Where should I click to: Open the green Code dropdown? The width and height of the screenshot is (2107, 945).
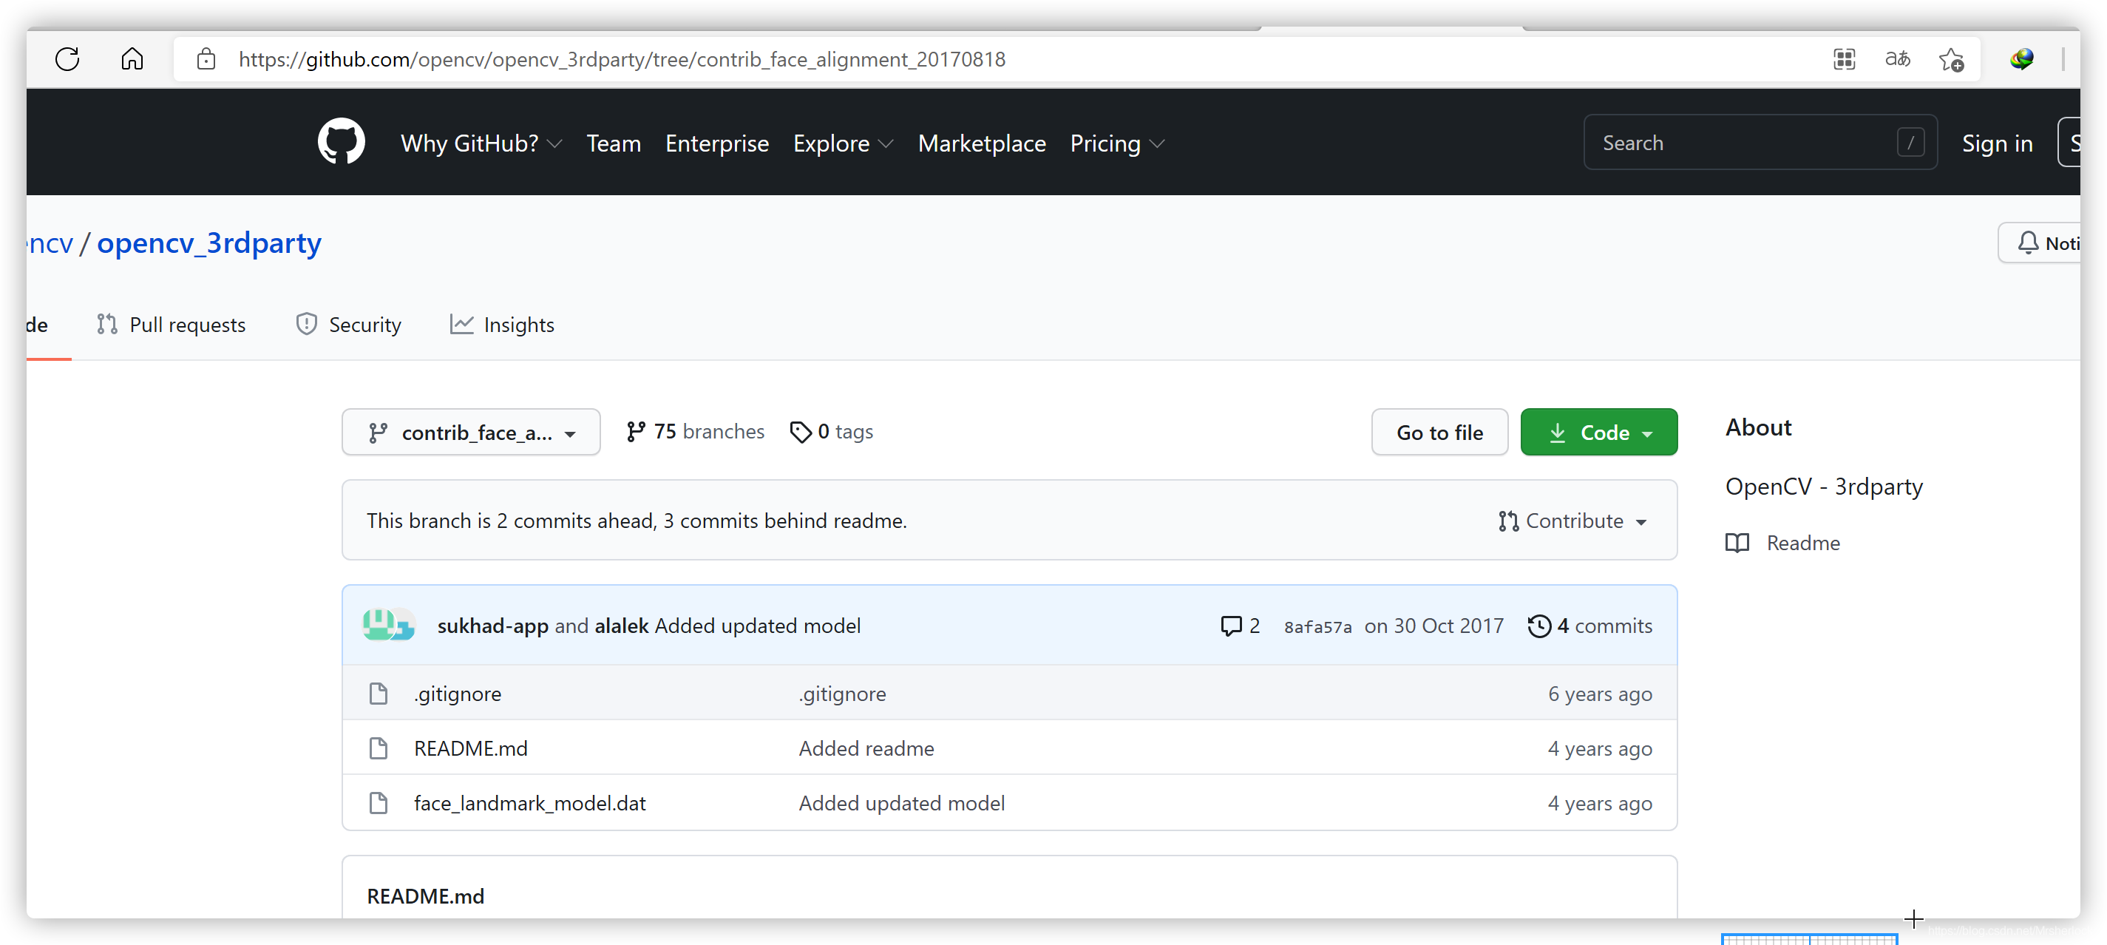1598,432
